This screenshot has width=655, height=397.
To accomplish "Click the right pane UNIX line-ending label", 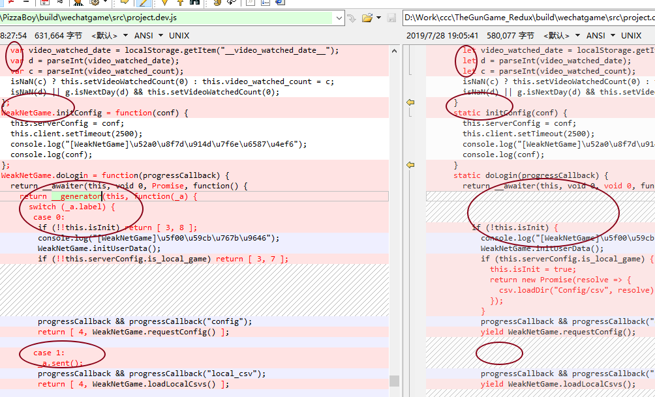I will 632,35.
